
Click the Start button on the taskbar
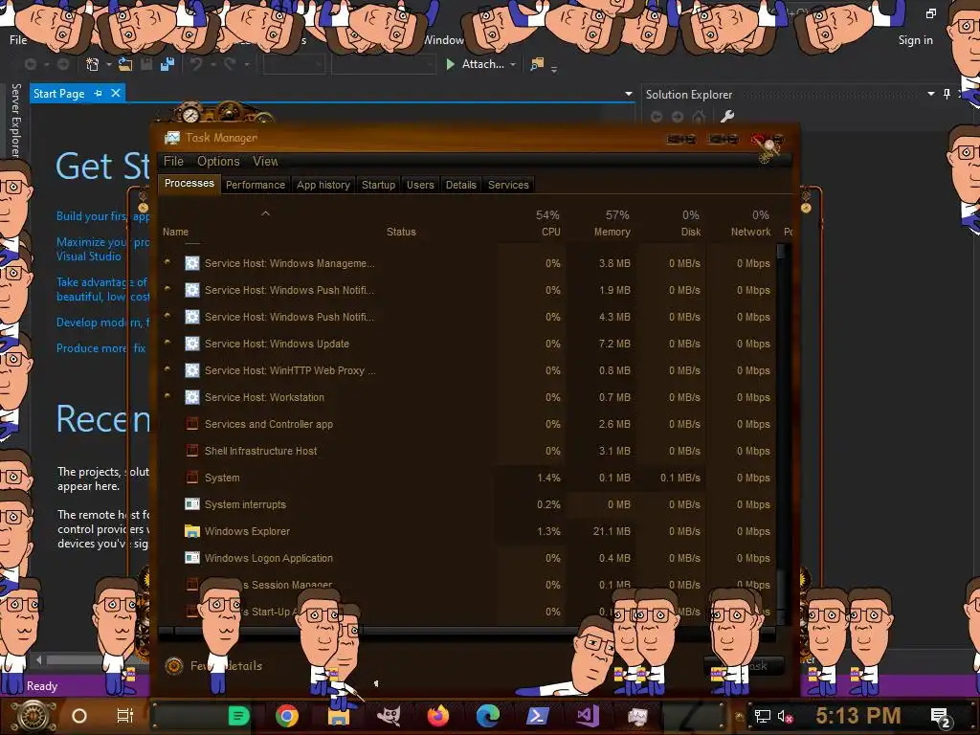pyautogui.click(x=33, y=716)
